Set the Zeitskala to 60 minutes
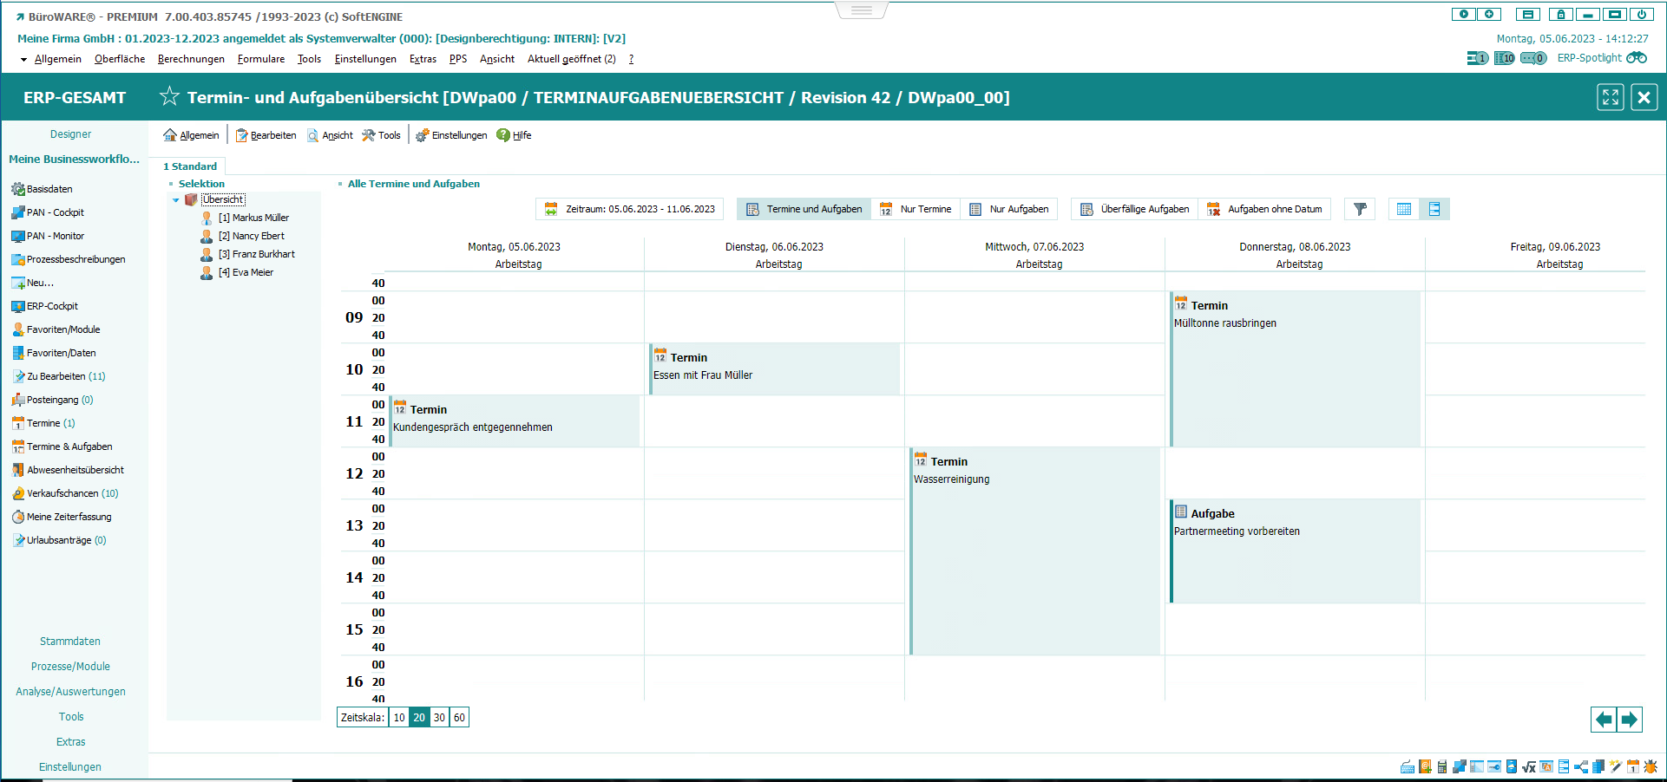The width and height of the screenshot is (1667, 782). coord(459,717)
